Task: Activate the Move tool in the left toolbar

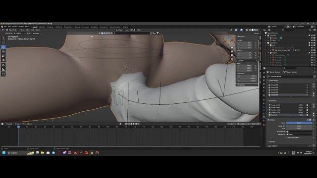Action: pyautogui.click(x=3, y=47)
